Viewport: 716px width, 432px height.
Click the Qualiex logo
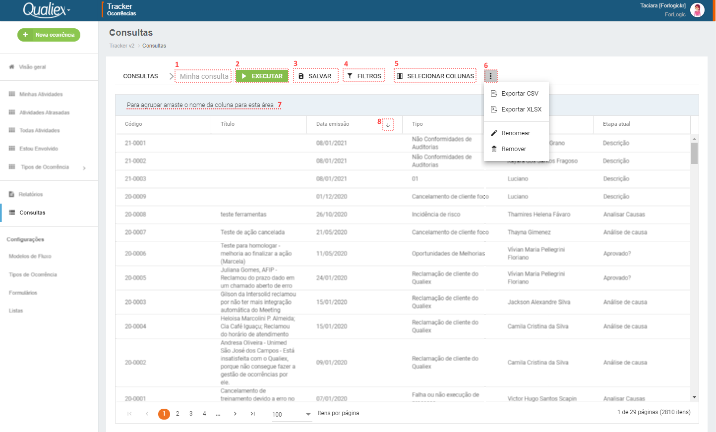[47, 9]
